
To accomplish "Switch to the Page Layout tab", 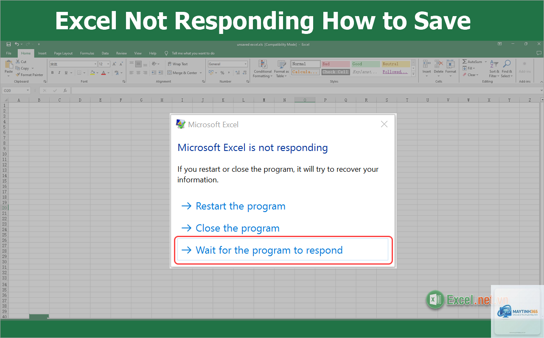I will point(63,53).
